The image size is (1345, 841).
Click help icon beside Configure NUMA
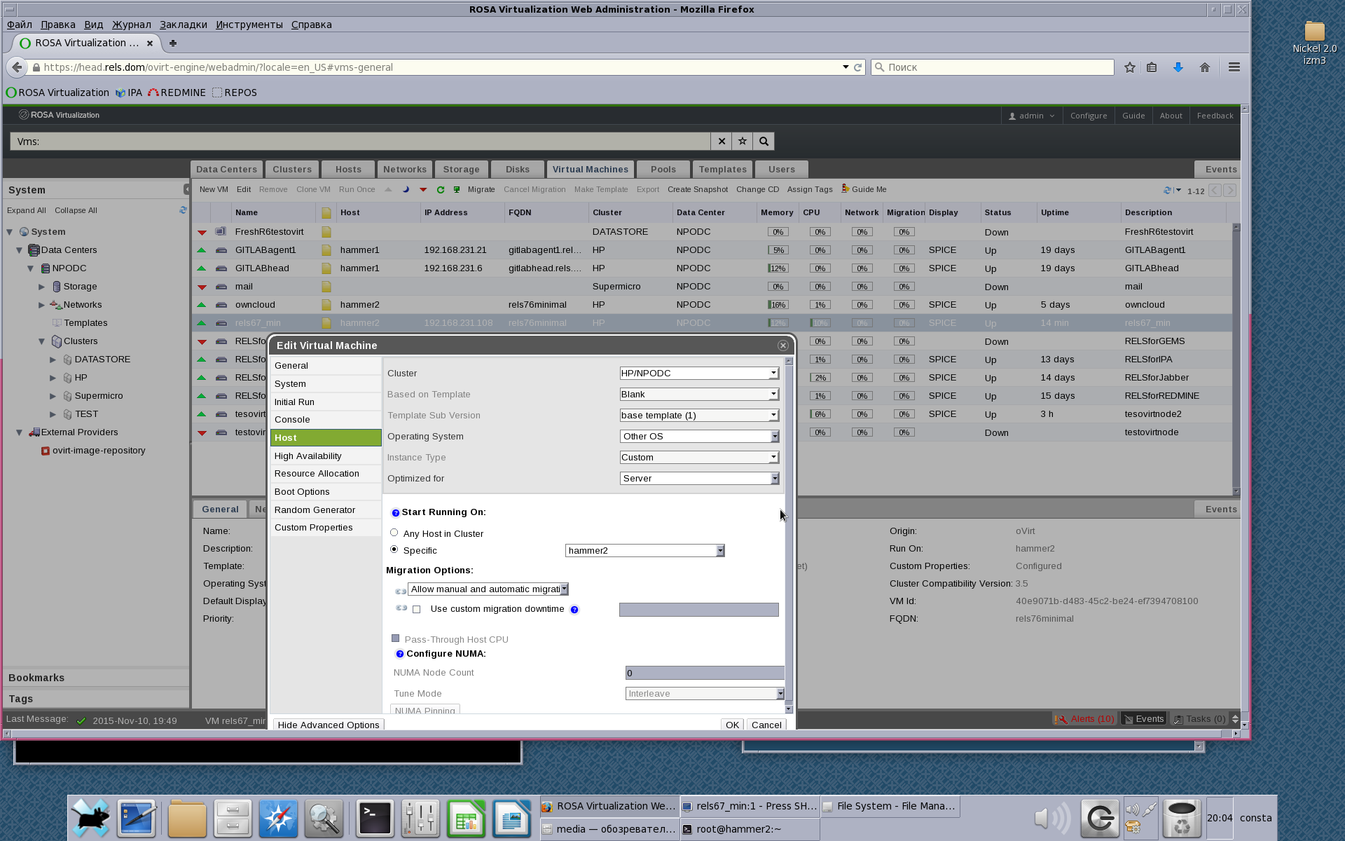[400, 654]
